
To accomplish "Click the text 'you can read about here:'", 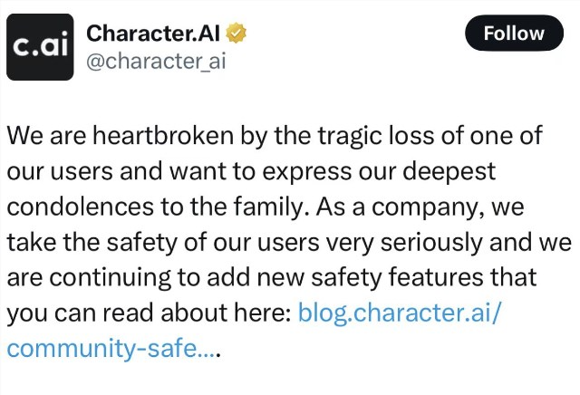I will 148,313.
